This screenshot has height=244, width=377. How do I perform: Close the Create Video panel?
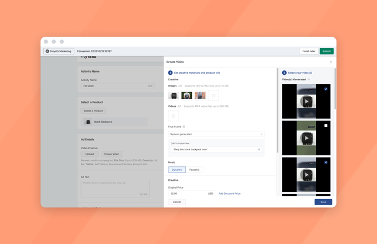(x=331, y=62)
